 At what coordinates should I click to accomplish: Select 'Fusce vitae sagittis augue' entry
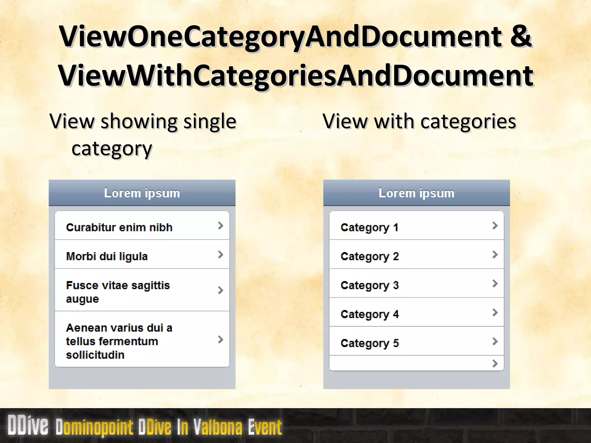pos(142,290)
